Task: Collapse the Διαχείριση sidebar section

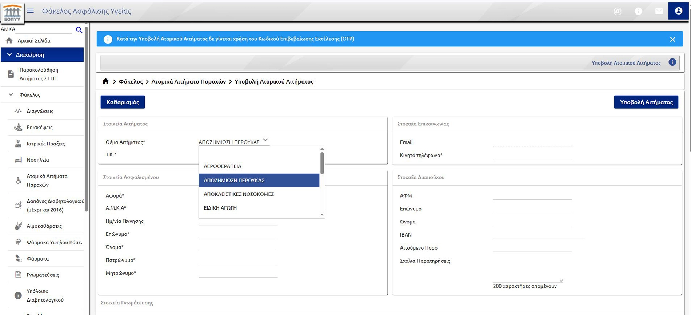Action: tap(9, 54)
